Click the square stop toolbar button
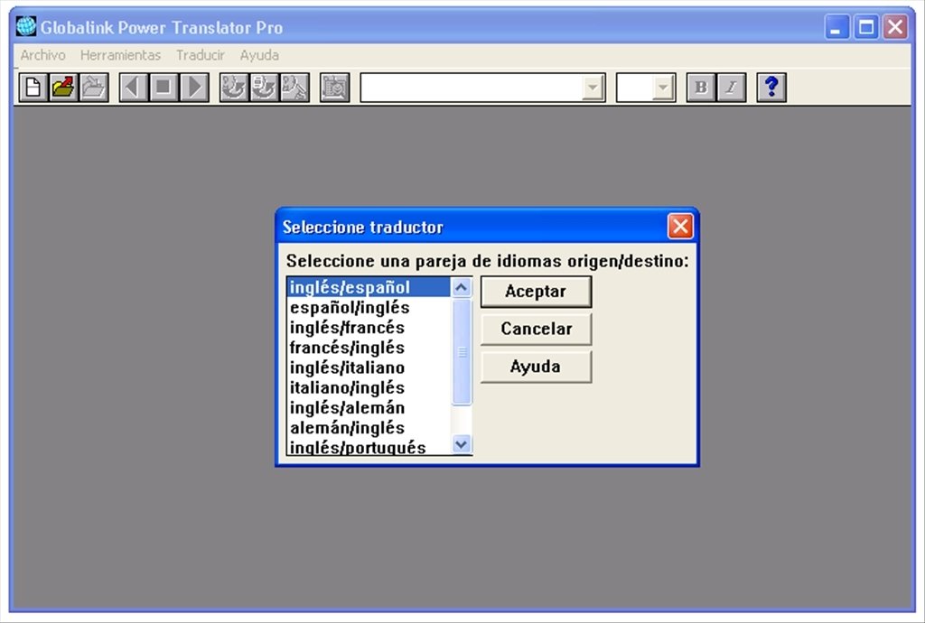 pyautogui.click(x=164, y=88)
